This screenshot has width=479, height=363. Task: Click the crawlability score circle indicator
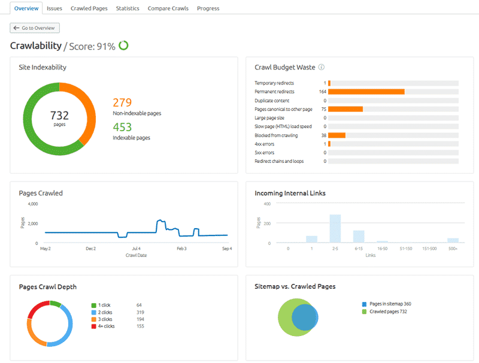(124, 45)
